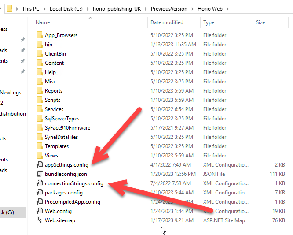293x235 pixels.
Task: Select distribution item in navigation pane
Action: 13,114
